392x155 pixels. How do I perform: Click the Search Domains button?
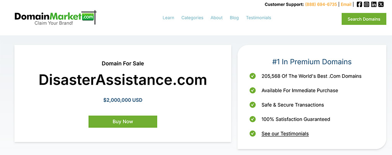[364, 19]
